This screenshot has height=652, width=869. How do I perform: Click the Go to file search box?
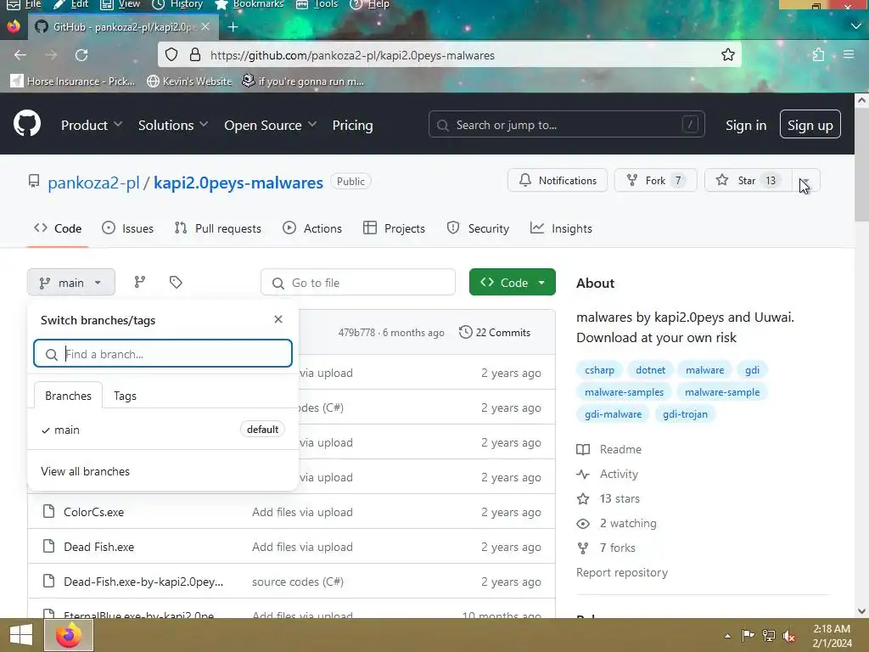click(x=358, y=283)
